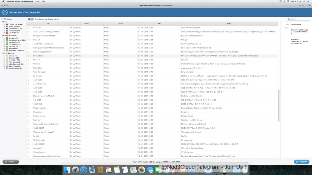Screen dimensions: 312x175
Task: Click the Camera Roll icon in sidebar
Action: (x=7, y=24)
